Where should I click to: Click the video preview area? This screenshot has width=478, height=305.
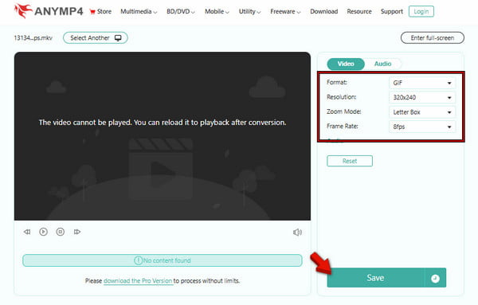[x=163, y=136]
